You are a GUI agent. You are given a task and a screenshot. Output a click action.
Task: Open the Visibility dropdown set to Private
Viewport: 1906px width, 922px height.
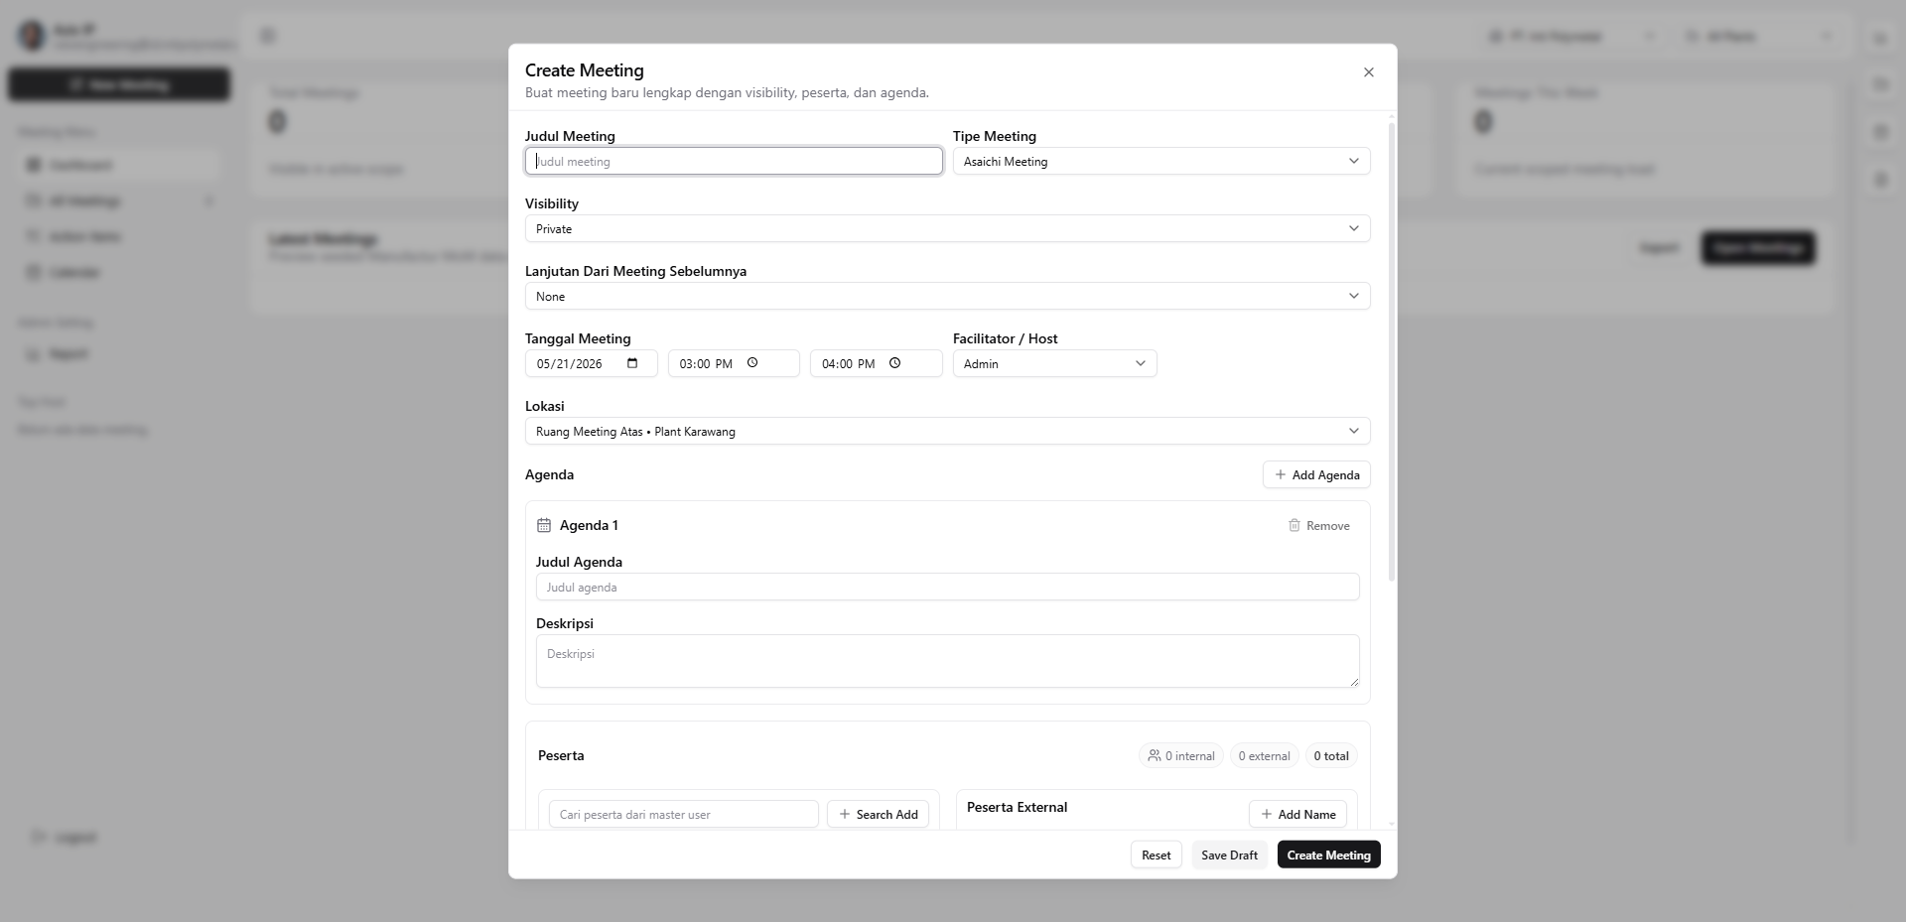[x=947, y=228]
